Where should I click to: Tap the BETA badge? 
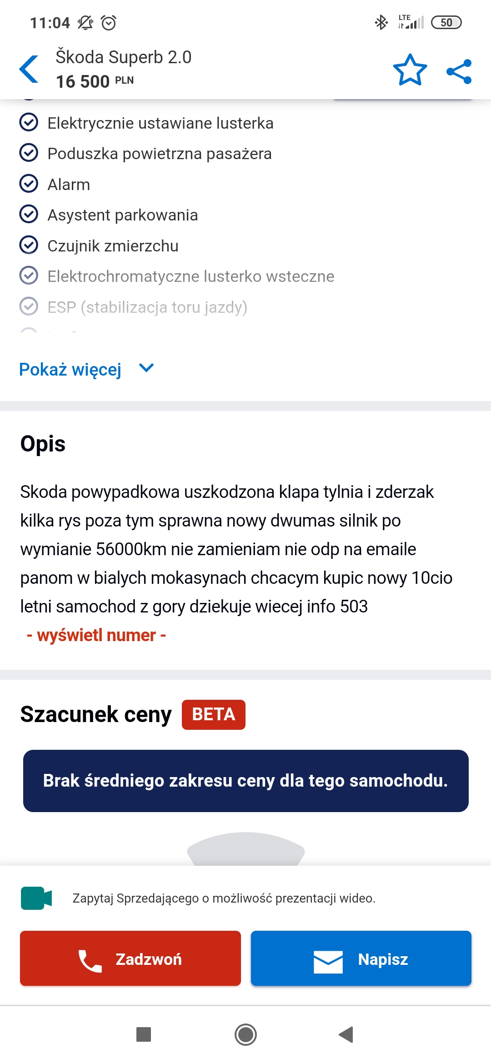[x=213, y=714]
